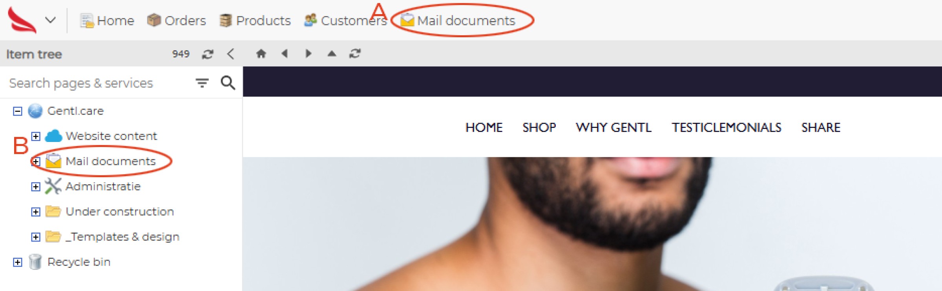Open the search filter options icon

(x=202, y=83)
